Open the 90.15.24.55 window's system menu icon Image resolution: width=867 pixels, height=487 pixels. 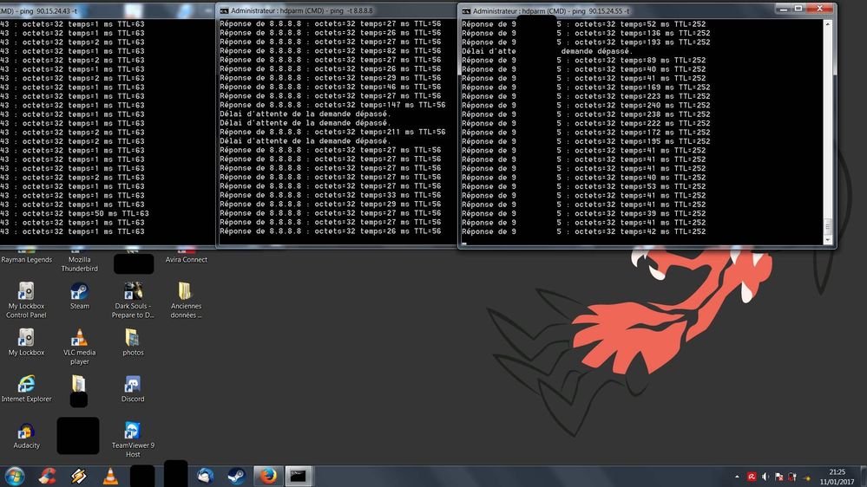(x=466, y=11)
